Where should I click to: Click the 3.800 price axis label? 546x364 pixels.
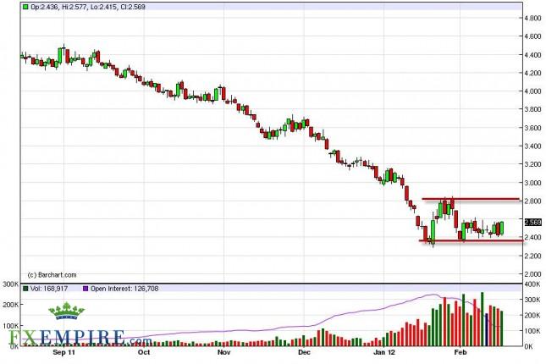(x=532, y=109)
